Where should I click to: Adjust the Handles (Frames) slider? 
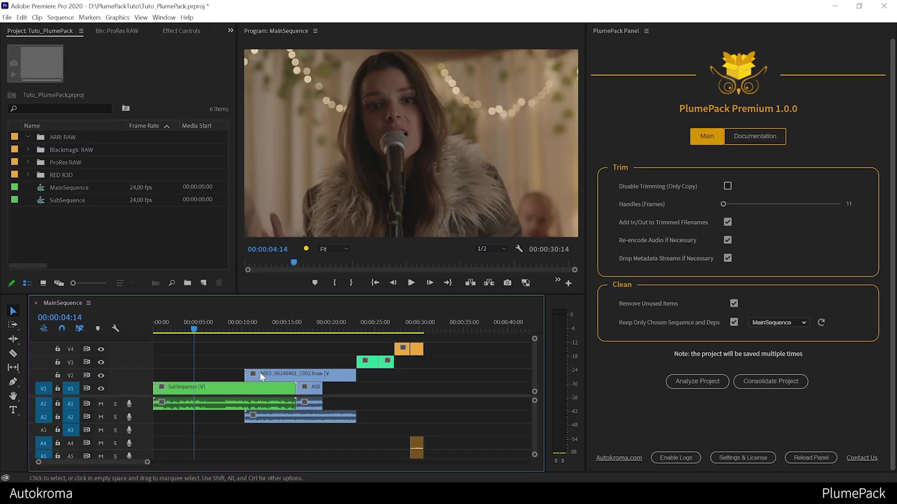click(x=723, y=204)
